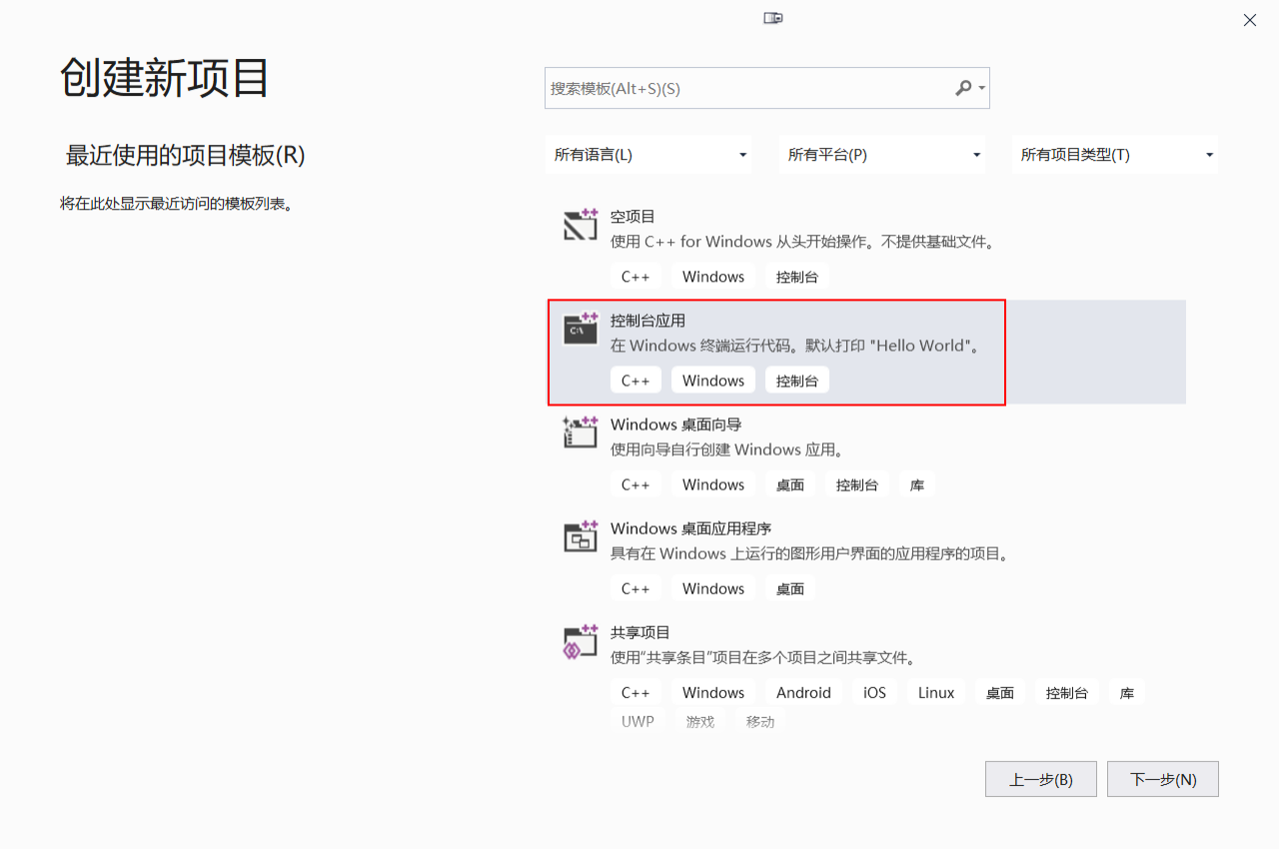Screen dimensions: 1279x849
Task: Click the 使用向导自行创建 Windows 应用 description
Action: 727,449
